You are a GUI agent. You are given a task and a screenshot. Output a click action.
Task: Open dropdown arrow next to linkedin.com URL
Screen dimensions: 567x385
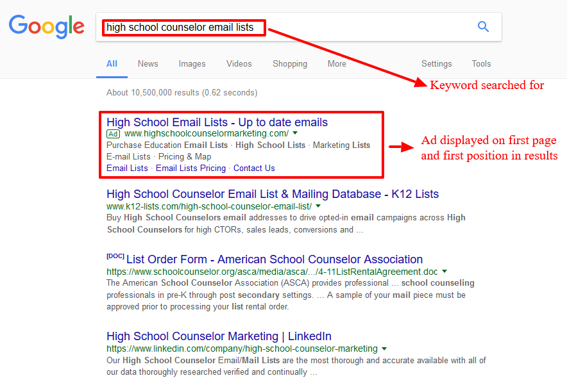(384, 349)
